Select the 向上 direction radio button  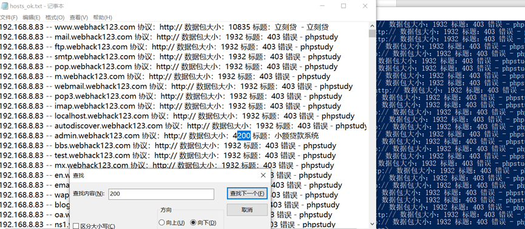161,223
